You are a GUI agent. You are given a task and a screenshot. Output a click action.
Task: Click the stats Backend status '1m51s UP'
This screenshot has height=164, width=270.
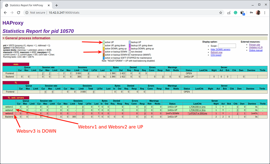[x=189, y=77]
